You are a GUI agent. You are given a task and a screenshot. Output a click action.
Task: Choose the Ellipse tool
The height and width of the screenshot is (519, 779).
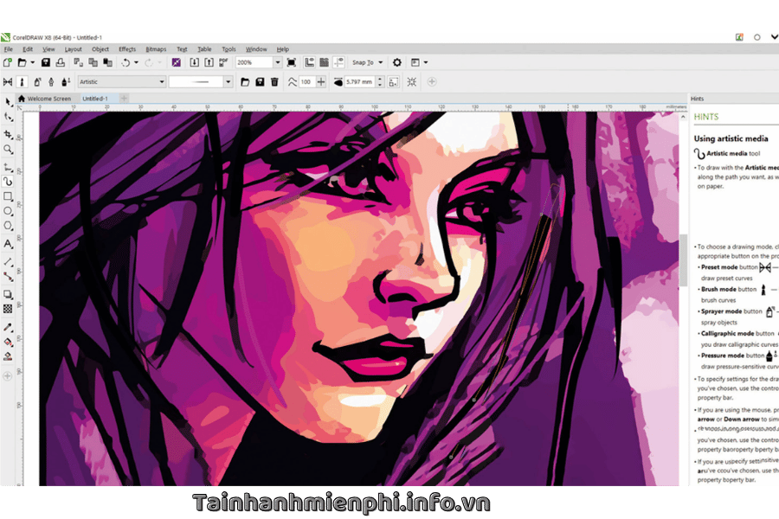coord(8,211)
